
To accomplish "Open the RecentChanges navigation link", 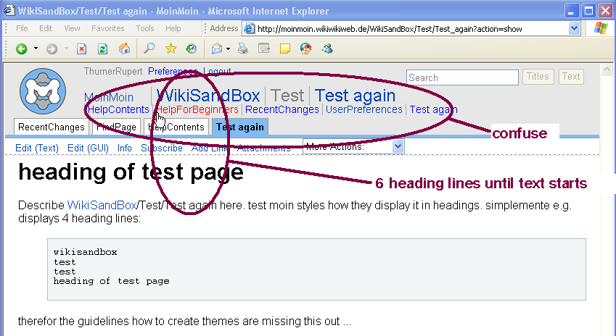I will click(x=282, y=109).
